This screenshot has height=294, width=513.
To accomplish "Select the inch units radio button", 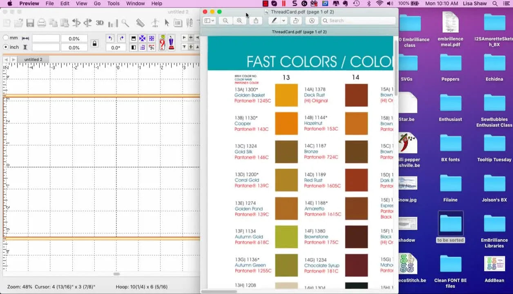I will coord(6,47).
